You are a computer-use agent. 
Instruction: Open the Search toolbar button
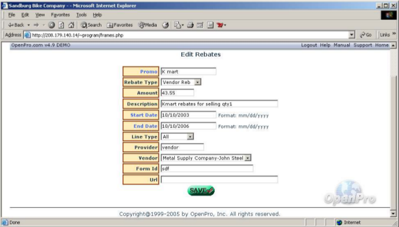click(91, 25)
